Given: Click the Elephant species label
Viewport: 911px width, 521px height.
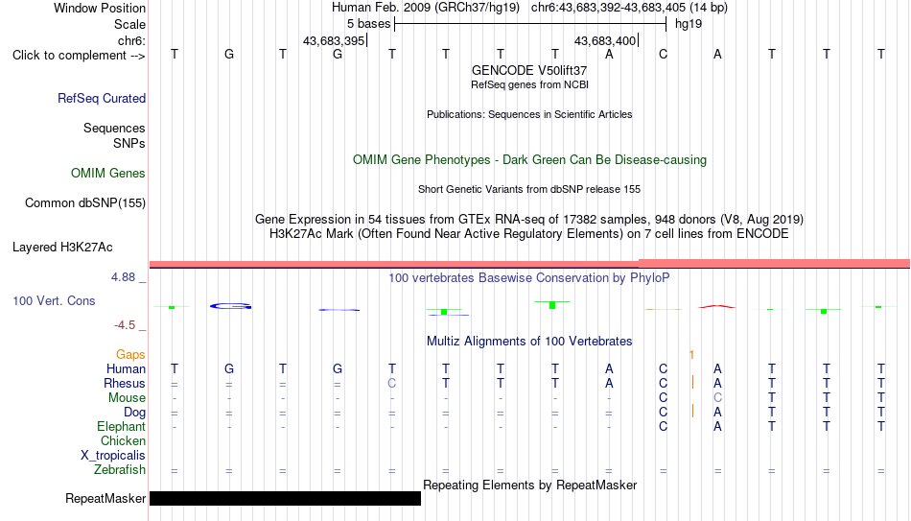Looking at the screenshot, I should pyautogui.click(x=122, y=427).
